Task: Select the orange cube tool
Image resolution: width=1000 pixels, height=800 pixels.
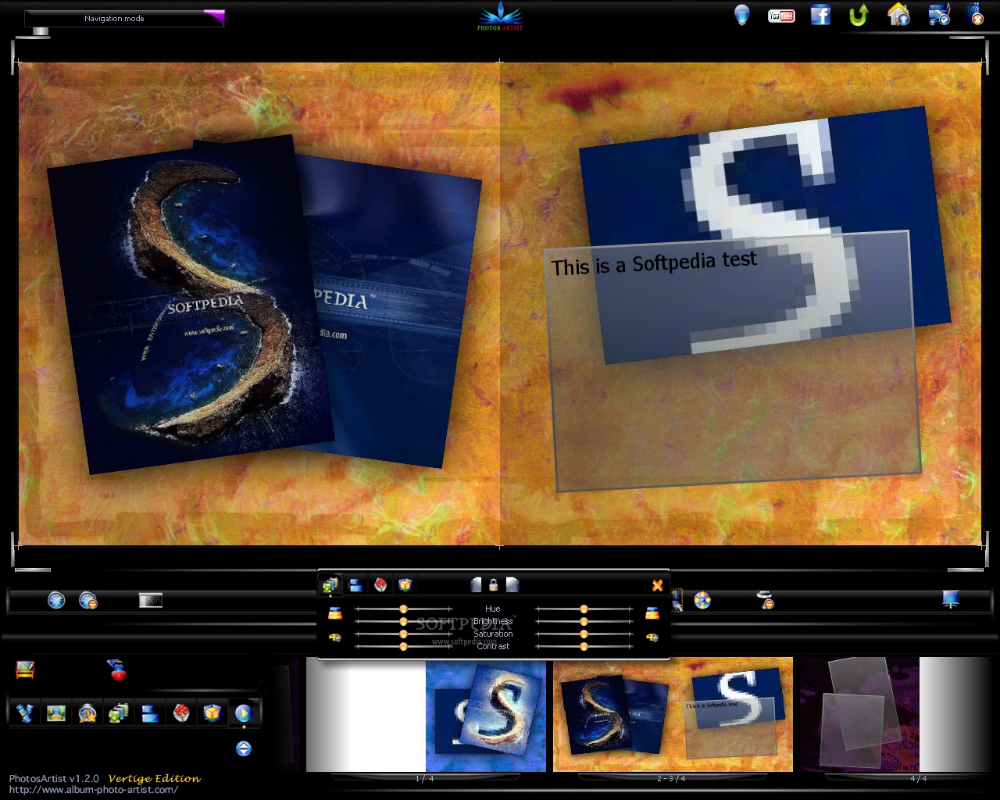Action: pyautogui.click(x=212, y=712)
